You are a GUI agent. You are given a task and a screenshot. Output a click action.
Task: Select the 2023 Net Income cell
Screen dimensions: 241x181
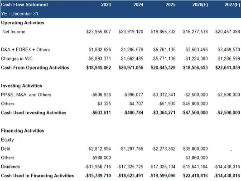[98, 32]
